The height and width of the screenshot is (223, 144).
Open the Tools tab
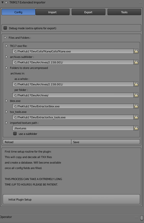pos(124,12)
